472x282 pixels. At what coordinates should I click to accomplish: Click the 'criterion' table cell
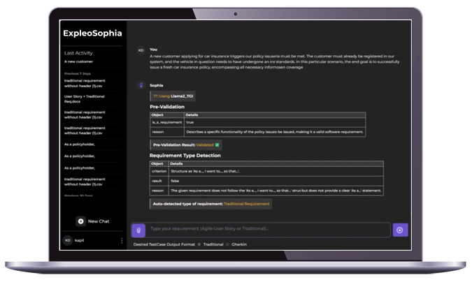pos(159,171)
